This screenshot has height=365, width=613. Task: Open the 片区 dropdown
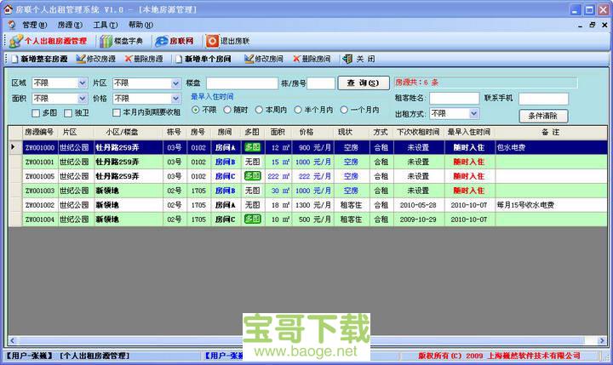click(175, 83)
